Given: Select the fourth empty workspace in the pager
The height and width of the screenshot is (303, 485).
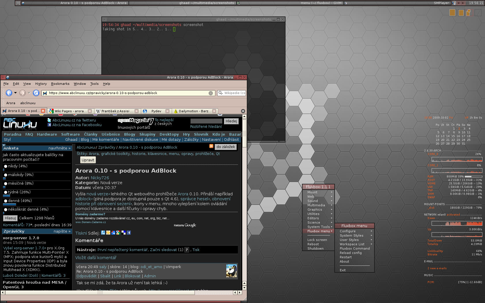Looking at the screenshot, I should [x=478, y=12].
